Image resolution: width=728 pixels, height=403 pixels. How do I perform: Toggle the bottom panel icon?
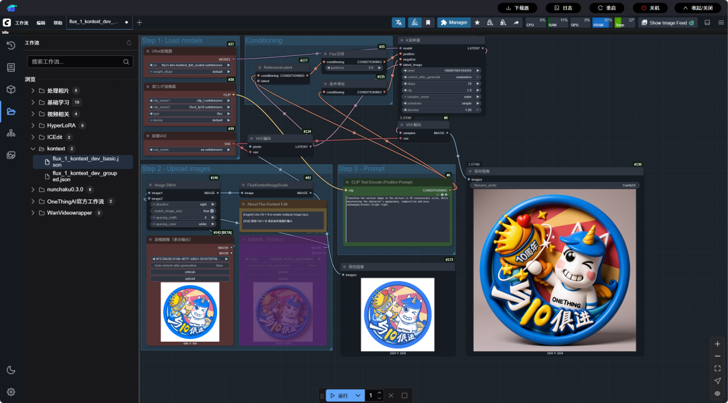point(707,22)
